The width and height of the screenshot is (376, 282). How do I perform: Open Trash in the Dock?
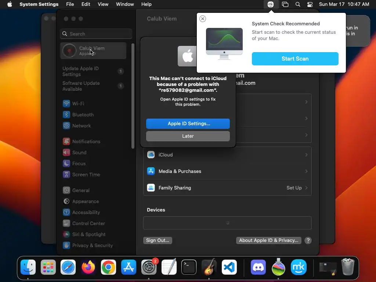[348, 267]
